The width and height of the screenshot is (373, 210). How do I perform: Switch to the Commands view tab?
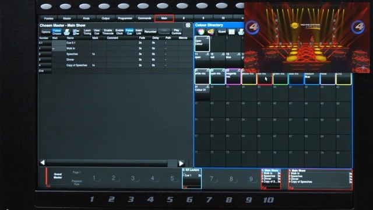tap(145, 18)
